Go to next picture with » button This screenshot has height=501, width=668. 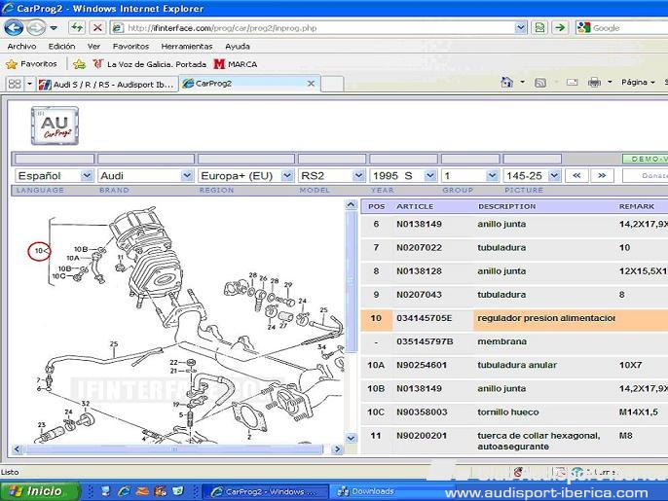tap(602, 175)
